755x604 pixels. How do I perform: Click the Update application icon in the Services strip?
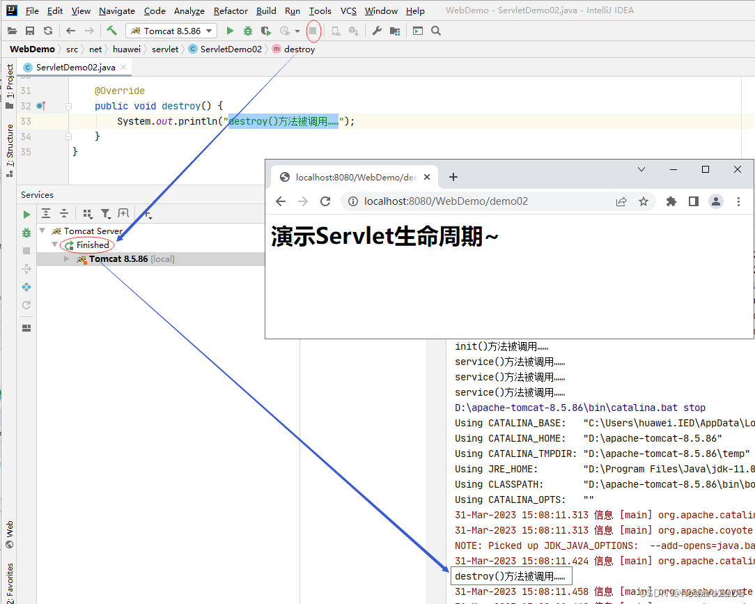26,305
